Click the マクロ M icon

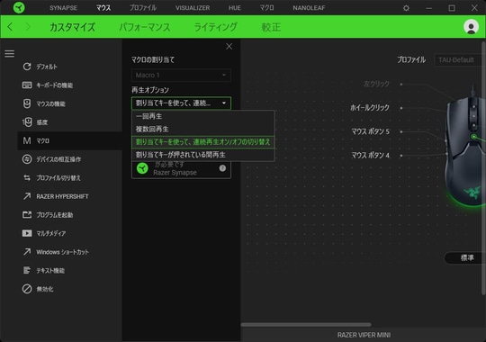click(x=27, y=140)
